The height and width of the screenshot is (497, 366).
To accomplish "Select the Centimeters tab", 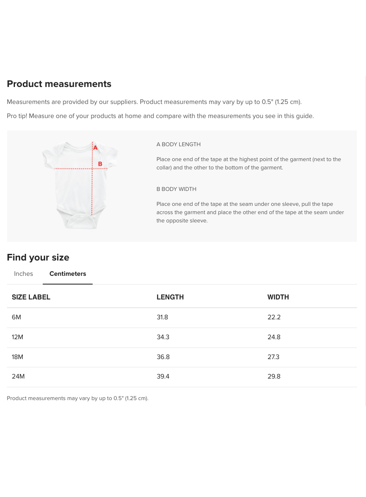I will 68,274.
